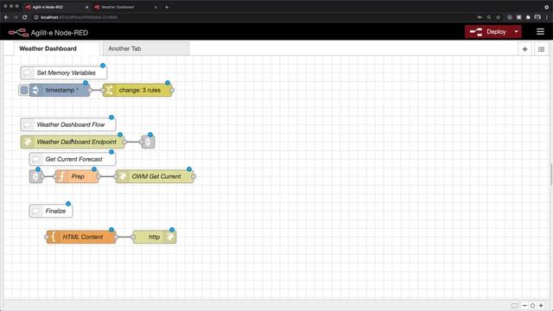This screenshot has width=553, height=311.
Task: Select the link out node after Endpoint
Action: (x=148, y=142)
